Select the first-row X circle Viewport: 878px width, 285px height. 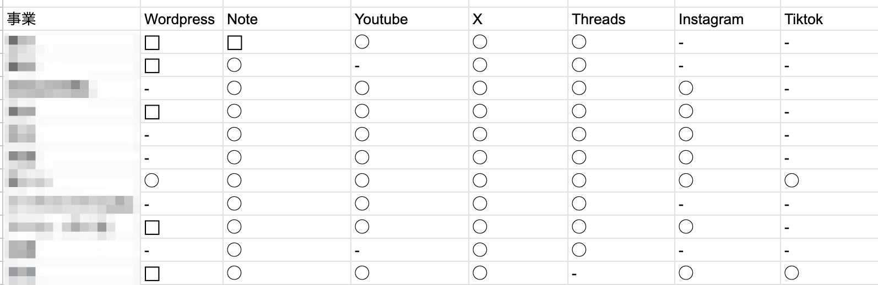point(480,42)
